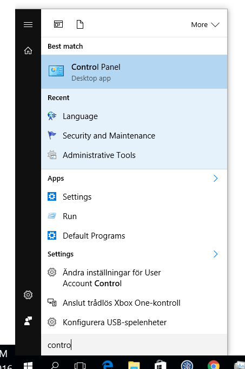Image resolution: width=245 pixels, height=369 pixels.
Task: Click the search box containing 'contro'
Action: (134, 345)
